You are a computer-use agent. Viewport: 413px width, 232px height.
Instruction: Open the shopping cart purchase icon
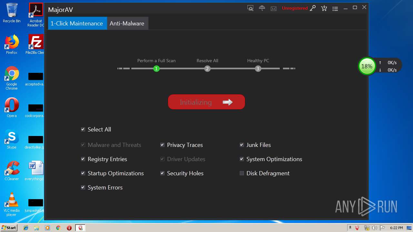[324, 8]
